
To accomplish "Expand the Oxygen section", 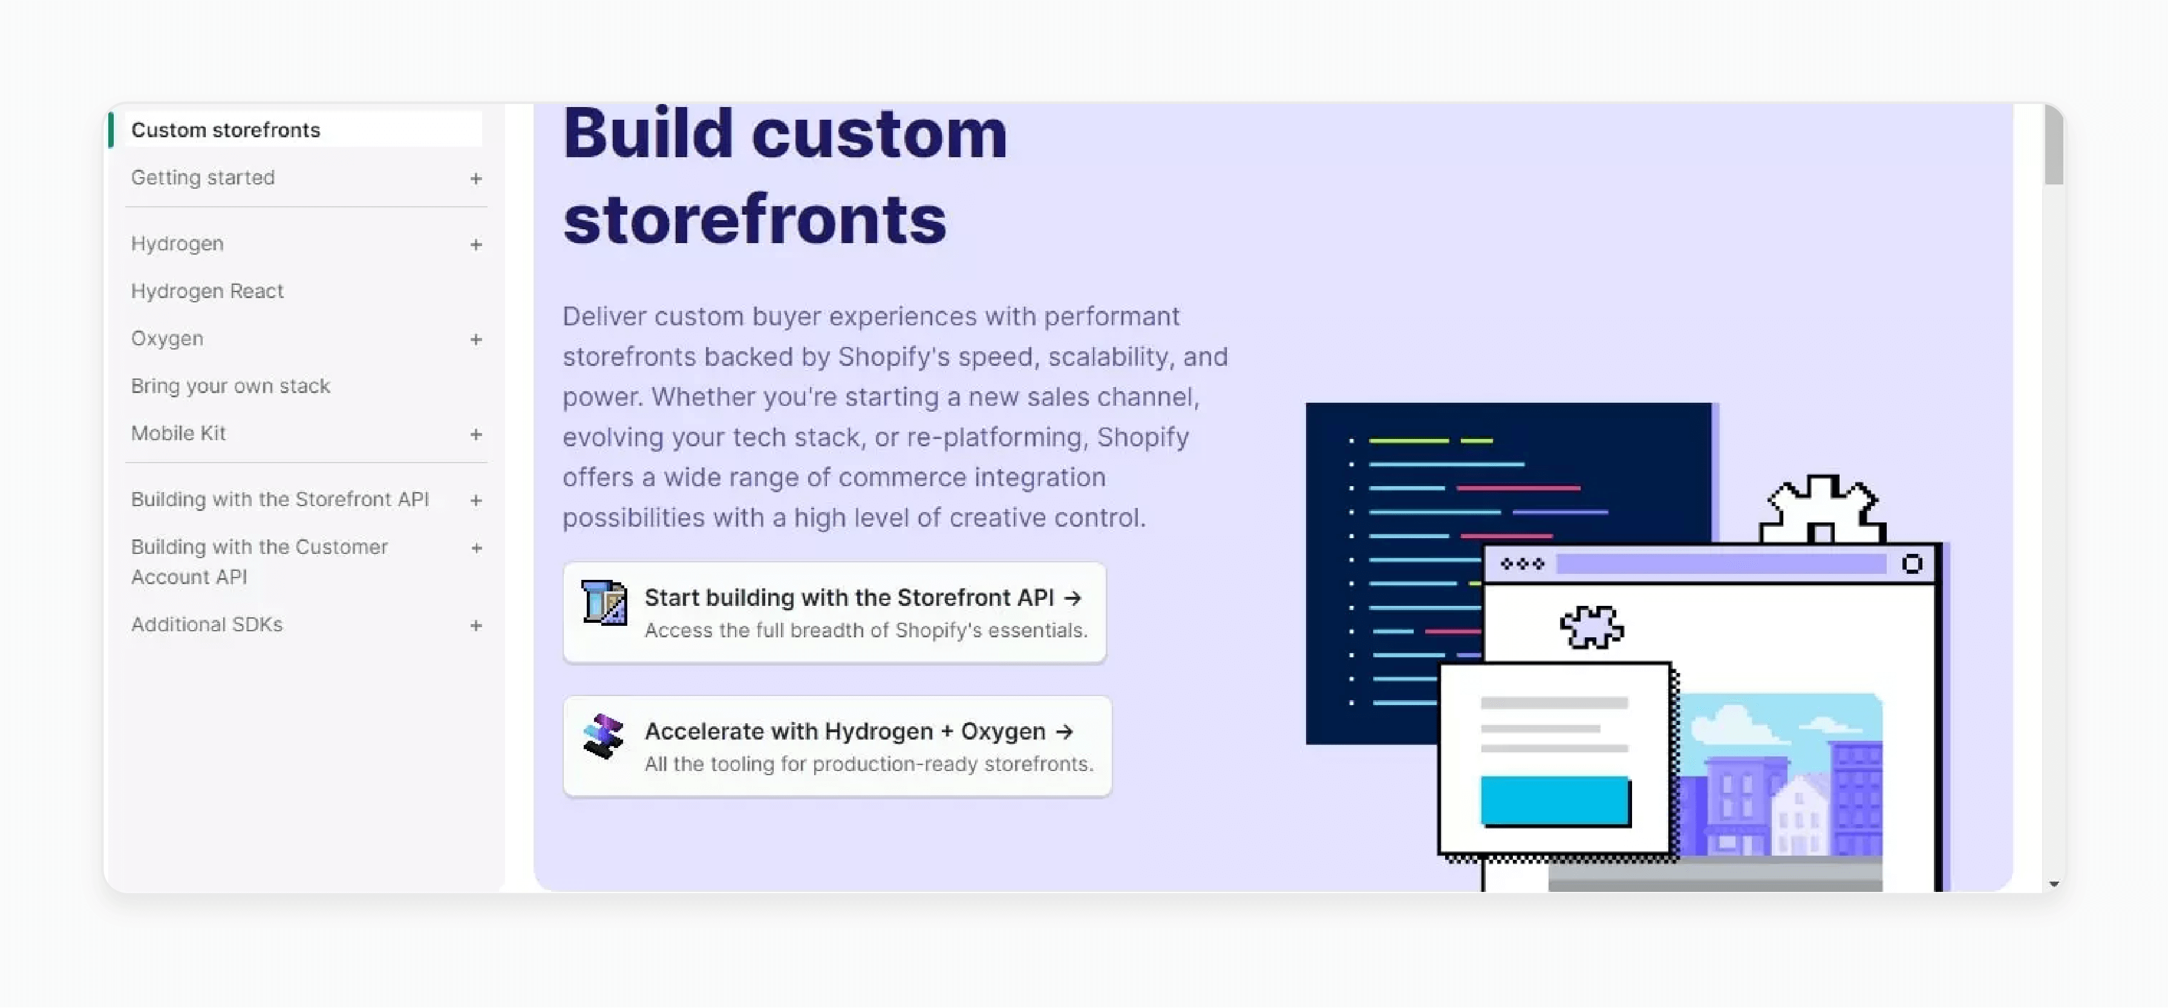I will point(474,337).
